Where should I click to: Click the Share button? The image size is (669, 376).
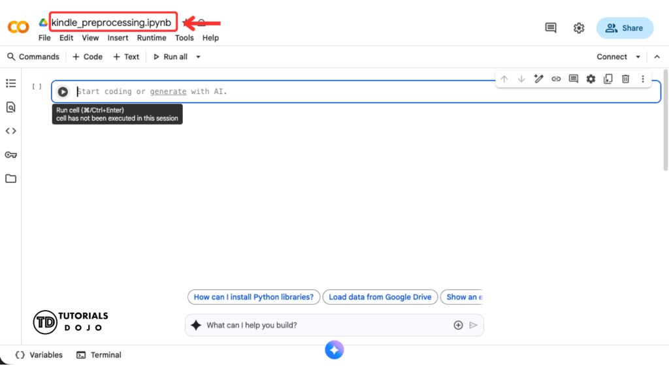[625, 28]
